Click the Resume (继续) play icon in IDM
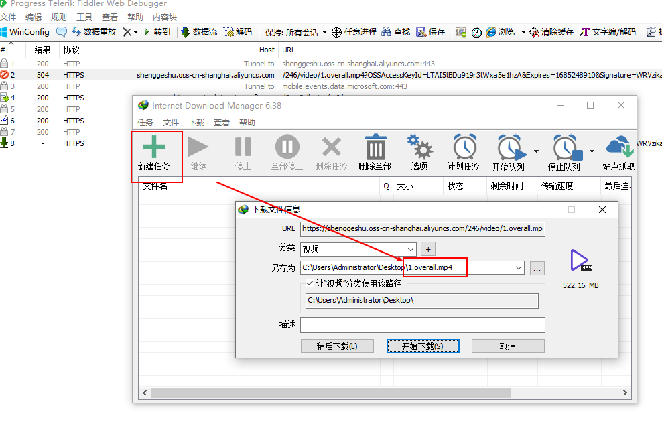The height and width of the screenshot is (430, 662). [x=198, y=147]
